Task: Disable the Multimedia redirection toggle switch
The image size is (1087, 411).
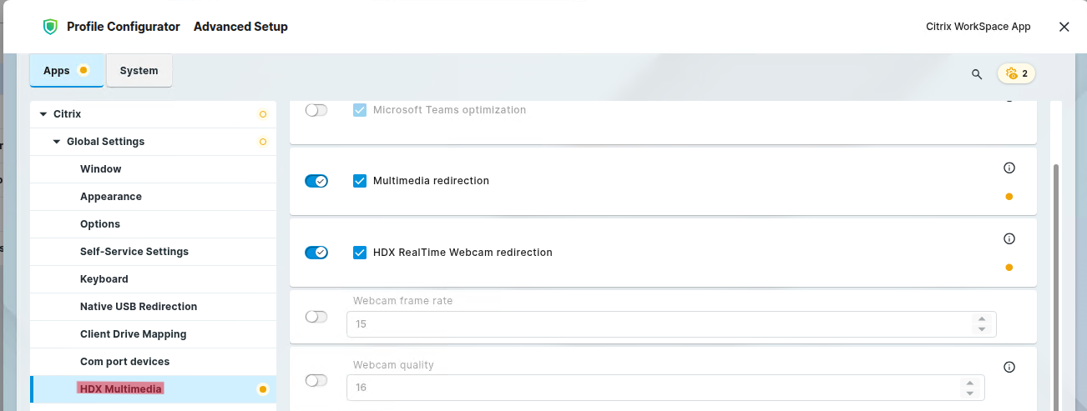Action: 316,181
